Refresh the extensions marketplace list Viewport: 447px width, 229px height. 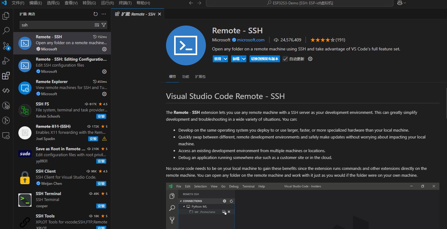click(96, 14)
